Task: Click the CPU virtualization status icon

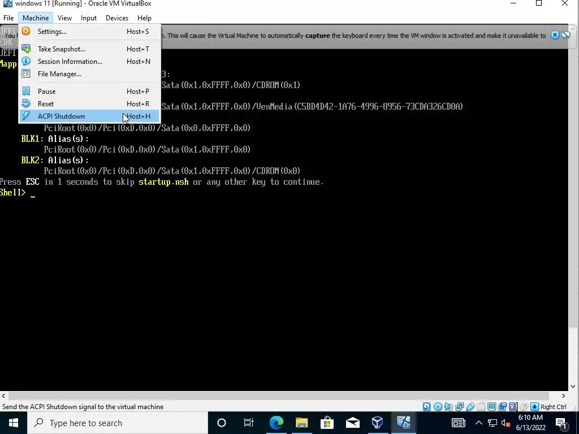Action: tap(513, 407)
